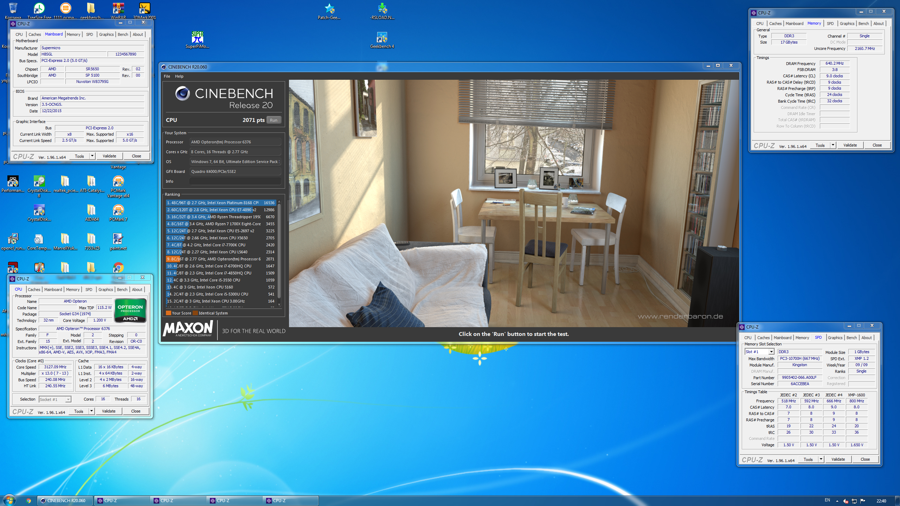The width and height of the screenshot is (900, 506).
Task: Open the geekbench folder icon
Action: [91, 11]
